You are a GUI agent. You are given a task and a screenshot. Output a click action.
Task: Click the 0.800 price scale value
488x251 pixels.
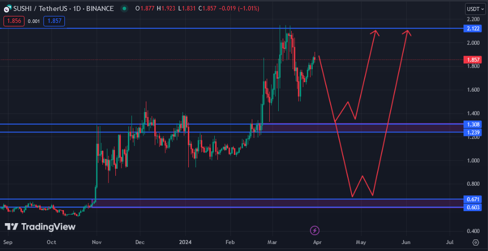473,184
